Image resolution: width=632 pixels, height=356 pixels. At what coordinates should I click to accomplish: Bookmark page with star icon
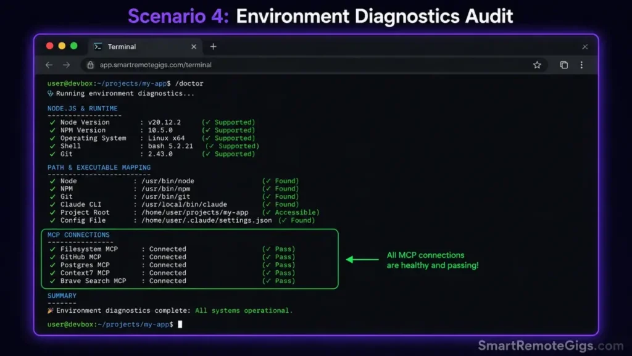[537, 65]
